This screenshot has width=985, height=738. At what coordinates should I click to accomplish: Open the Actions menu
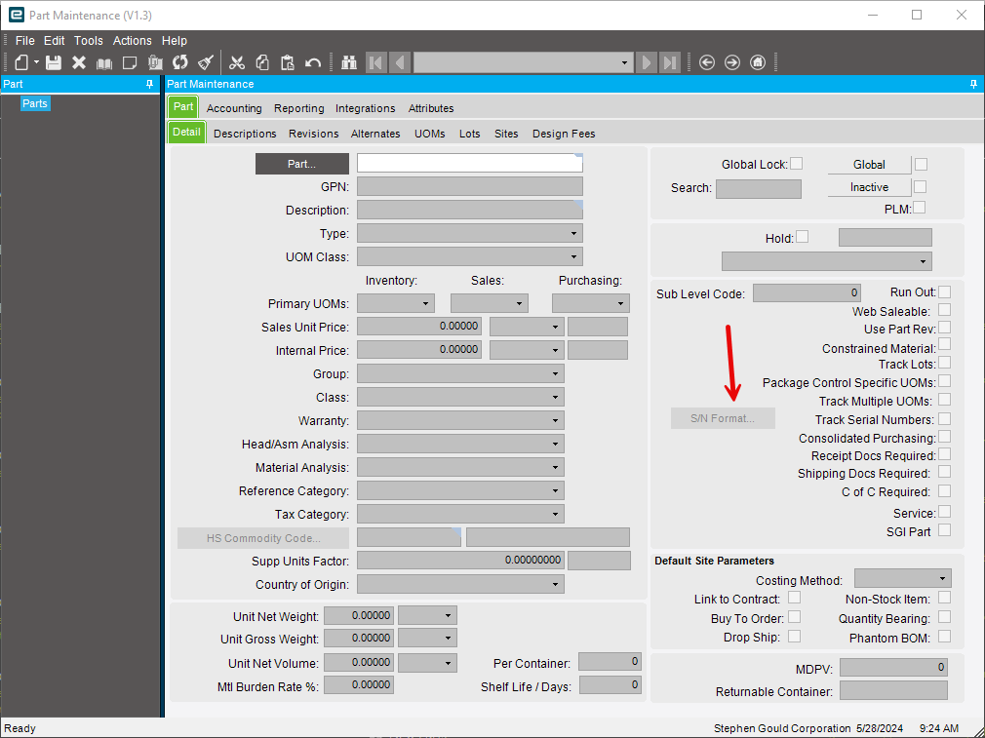132,40
